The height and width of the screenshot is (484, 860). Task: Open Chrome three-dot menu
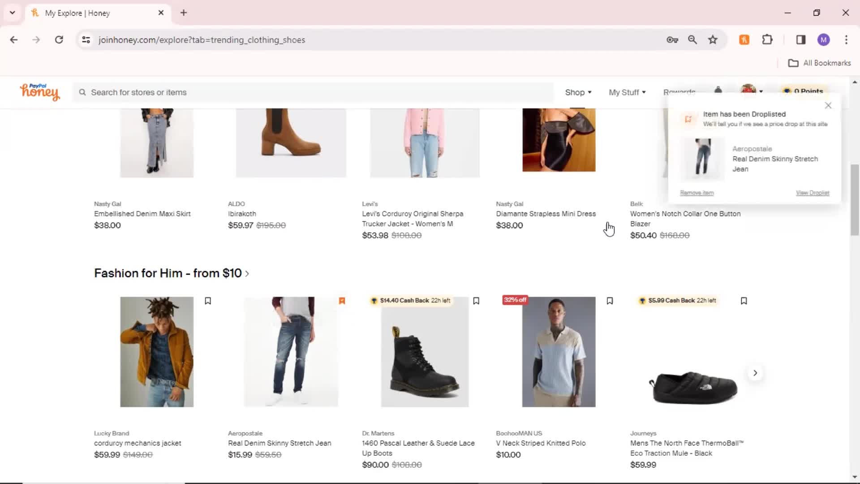(846, 39)
